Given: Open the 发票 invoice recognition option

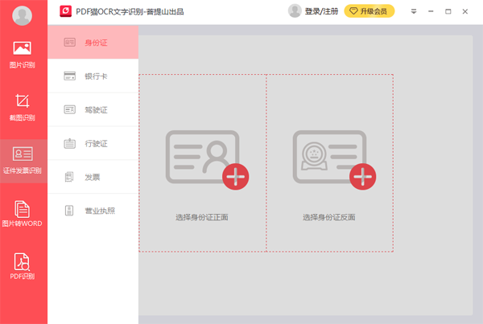Looking at the screenshot, I should [93, 177].
